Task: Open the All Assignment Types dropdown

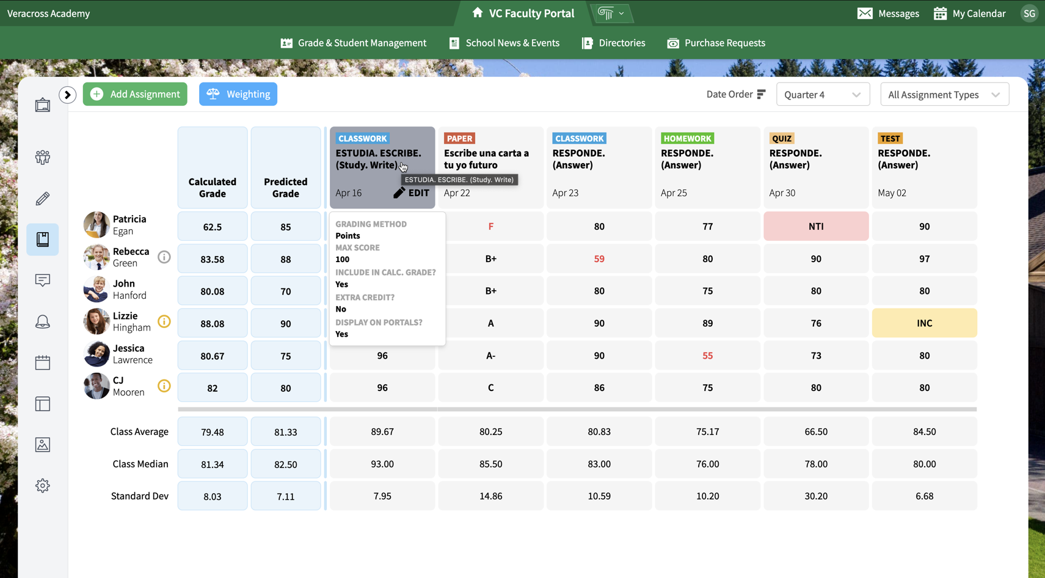Action: (944, 94)
